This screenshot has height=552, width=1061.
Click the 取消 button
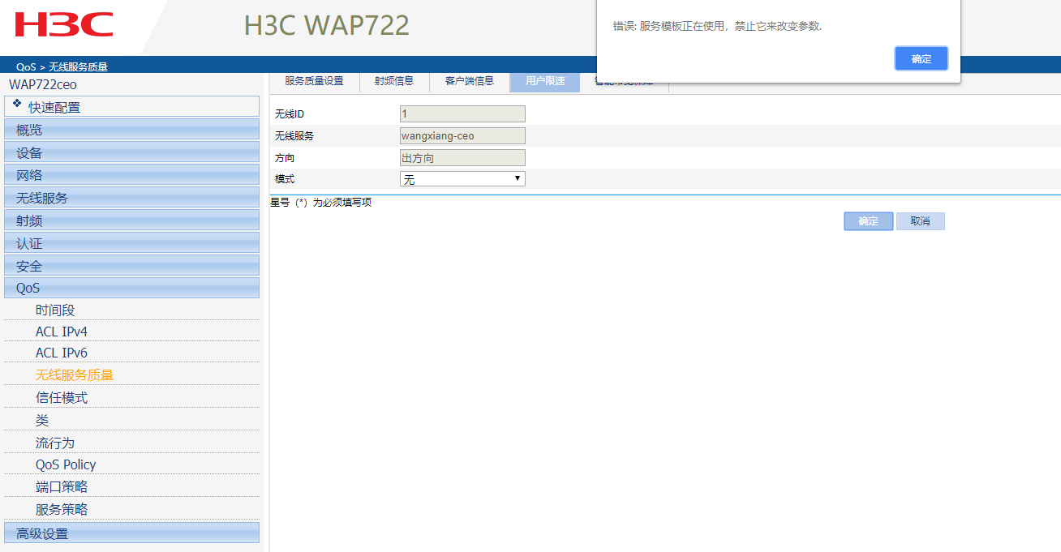click(921, 221)
